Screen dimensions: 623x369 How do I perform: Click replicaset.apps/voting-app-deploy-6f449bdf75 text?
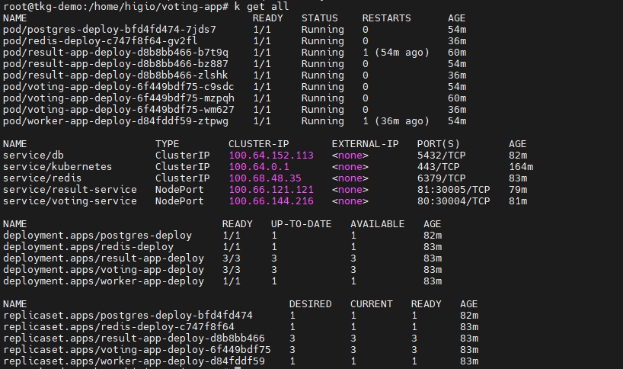[x=137, y=349]
